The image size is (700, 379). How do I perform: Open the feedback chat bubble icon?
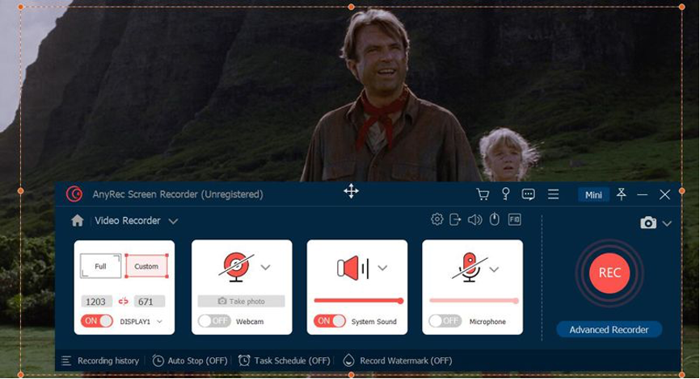click(529, 194)
